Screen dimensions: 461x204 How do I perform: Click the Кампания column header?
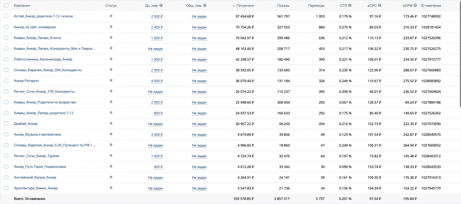pos(22,6)
